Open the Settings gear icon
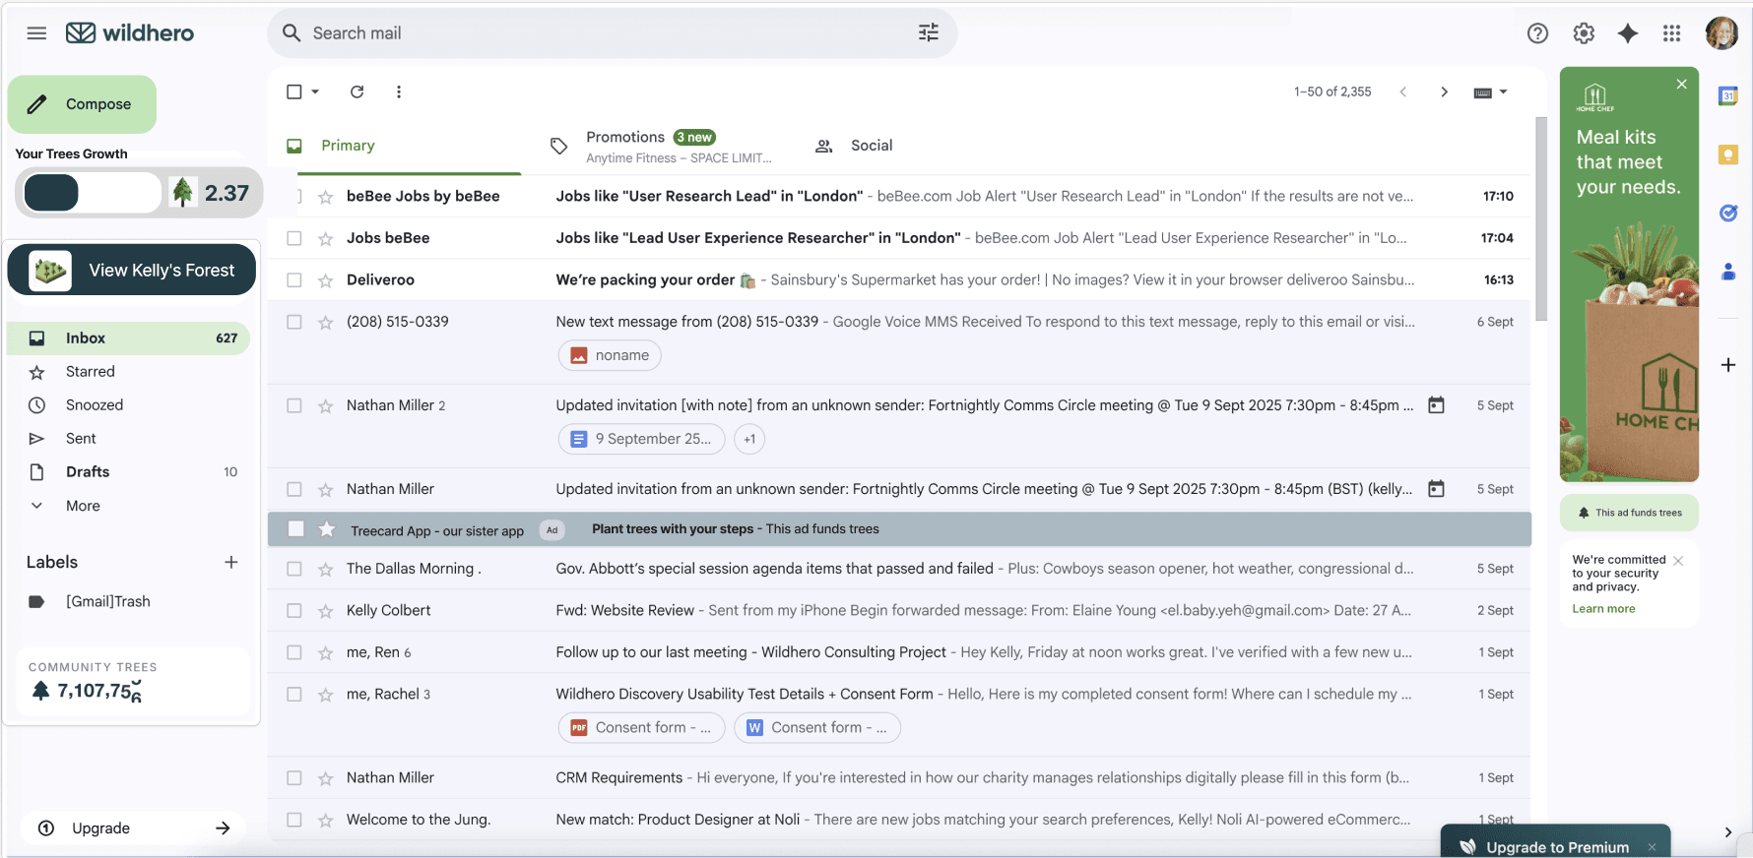Image resolution: width=1753 pixels, height=858 pixels. coord(1584,33)
